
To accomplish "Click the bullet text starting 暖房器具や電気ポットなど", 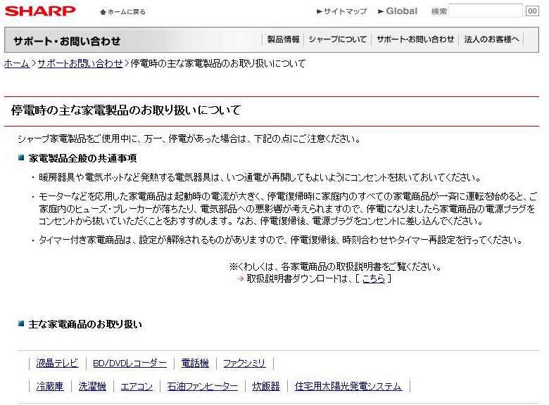I will click(x=260, y=178).
